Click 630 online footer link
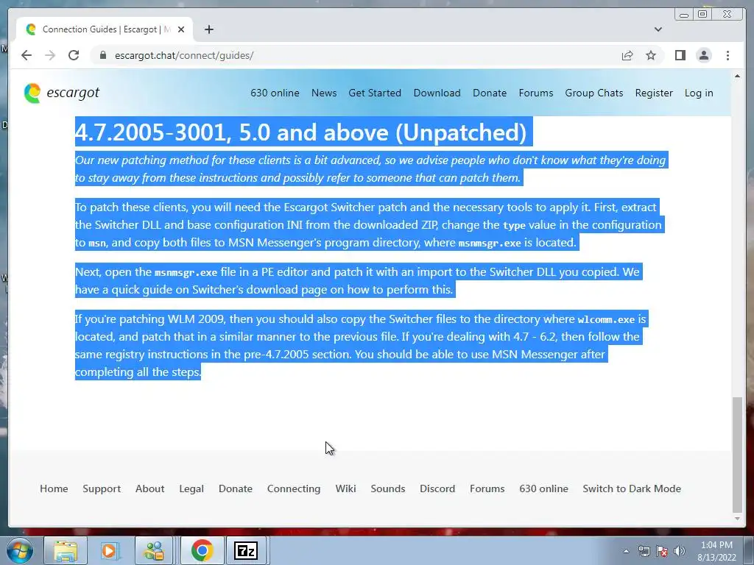The image size is (754, 565). (543, 488)
